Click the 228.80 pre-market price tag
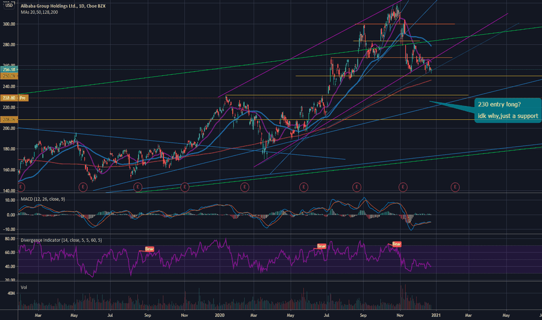This screenshot has width=542, height=320. coord(9,98)
